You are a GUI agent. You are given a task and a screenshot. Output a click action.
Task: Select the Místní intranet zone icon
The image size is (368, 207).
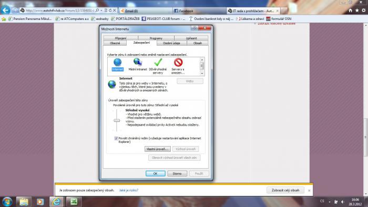click(x=138, y=63)
